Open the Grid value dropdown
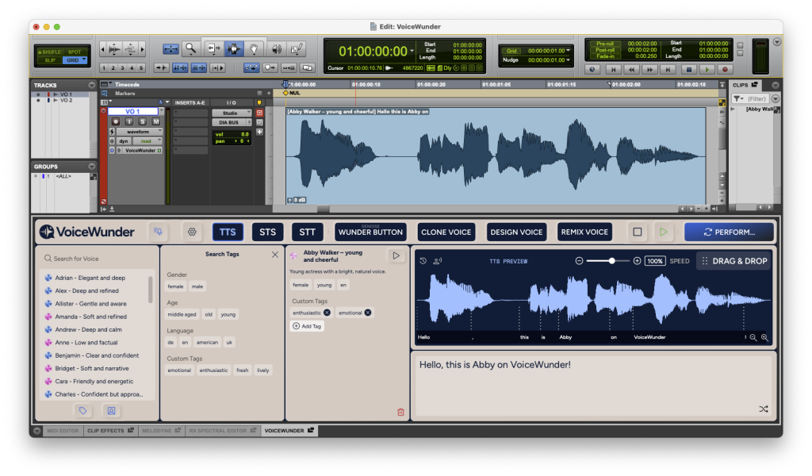 pos(568,51)
